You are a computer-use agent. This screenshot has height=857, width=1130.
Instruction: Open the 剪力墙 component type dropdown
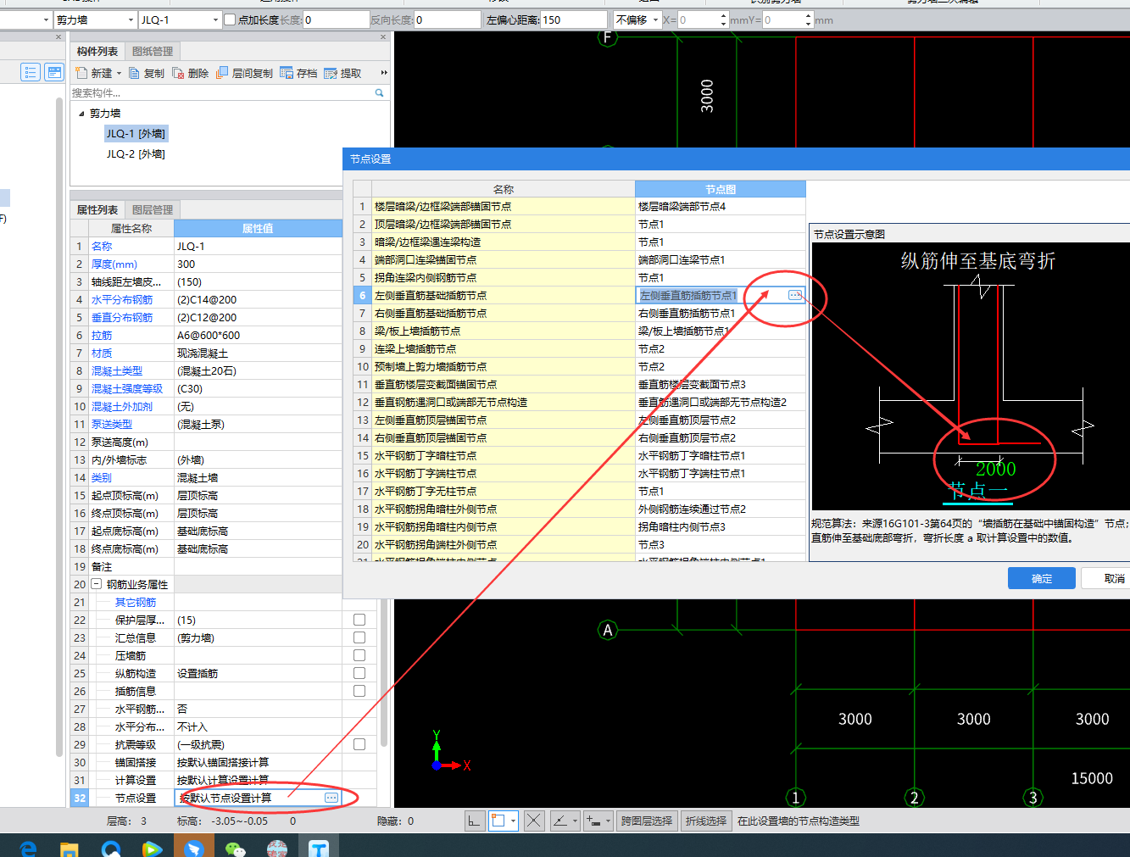[x=131, y=19]
